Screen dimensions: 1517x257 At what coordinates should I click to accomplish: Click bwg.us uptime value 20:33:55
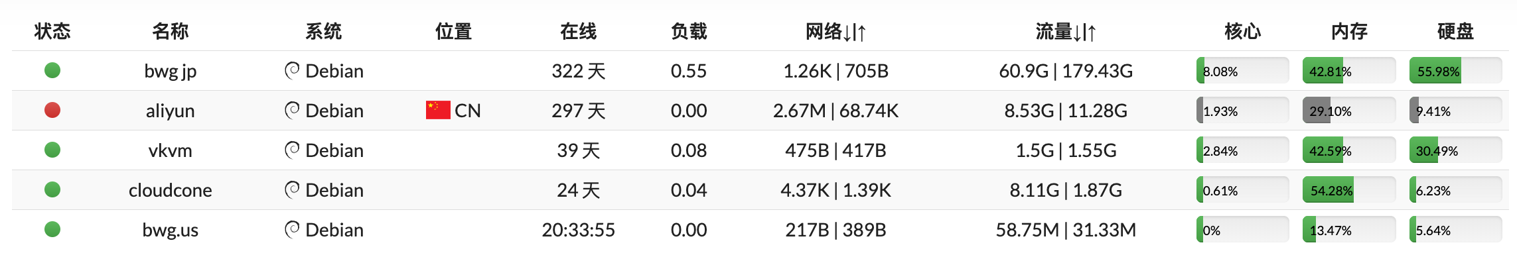pyautogui.click(x=579, y=230)
